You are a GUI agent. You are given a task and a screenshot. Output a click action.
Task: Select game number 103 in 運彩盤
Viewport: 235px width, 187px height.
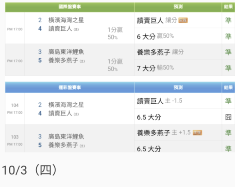pyautogui.click(x=15, y=137)
